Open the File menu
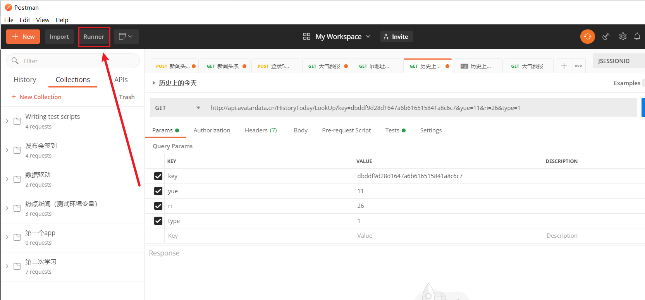The height and width of the screenshot is (300, 645). pyautogui.click(x=9, y=20)
